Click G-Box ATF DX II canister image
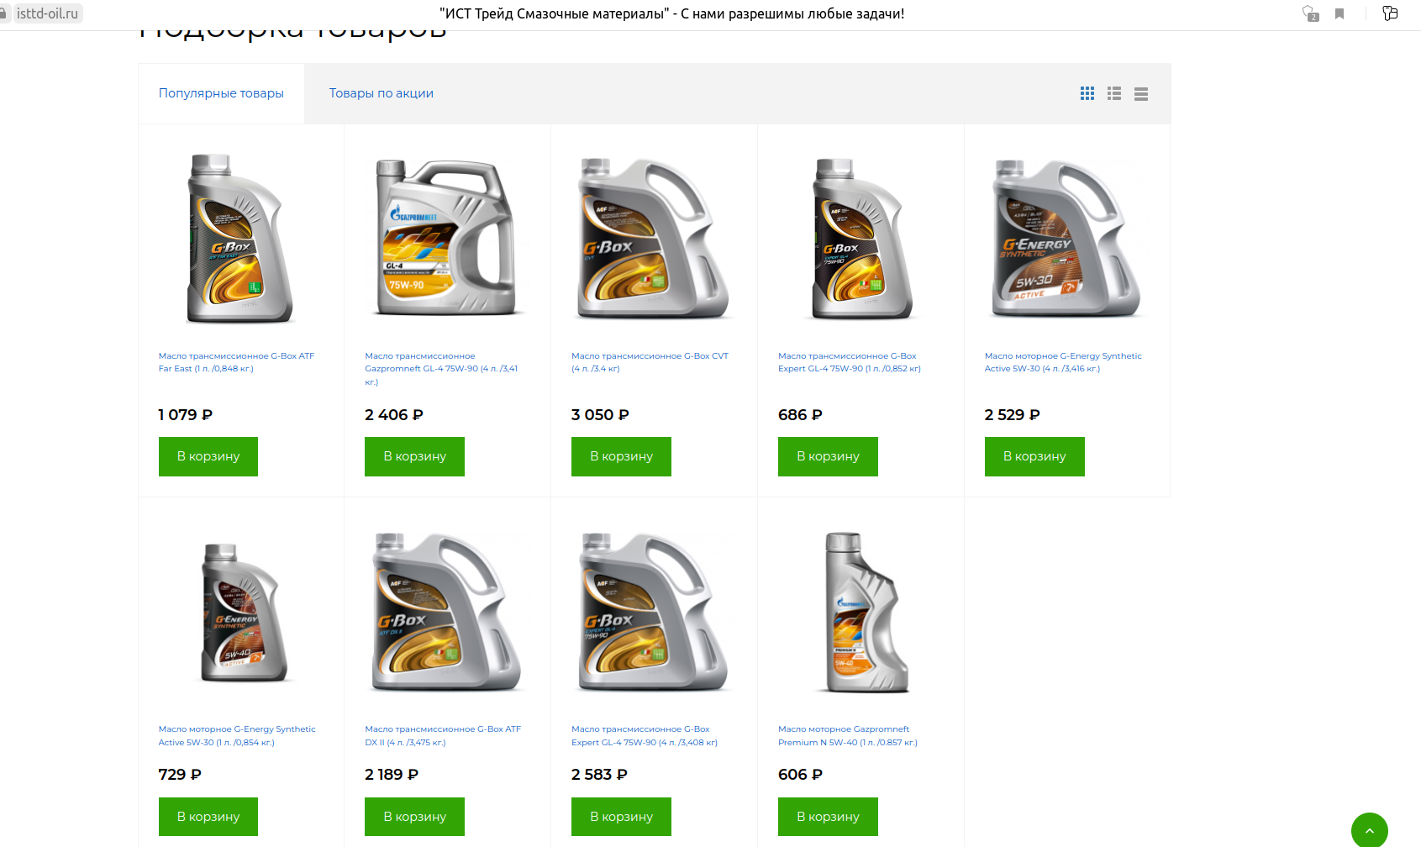The width and height of the screenshot is (1421, 847). [445, 612]
